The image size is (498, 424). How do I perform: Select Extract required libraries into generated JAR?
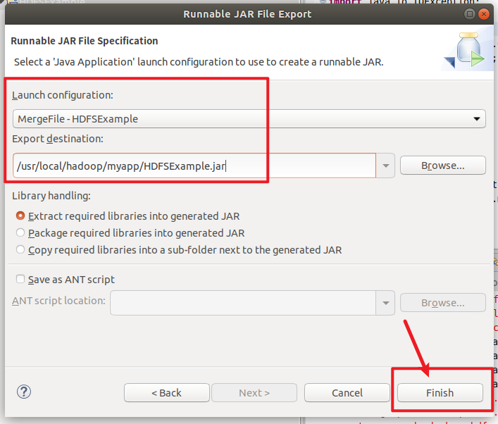(21, 216)
